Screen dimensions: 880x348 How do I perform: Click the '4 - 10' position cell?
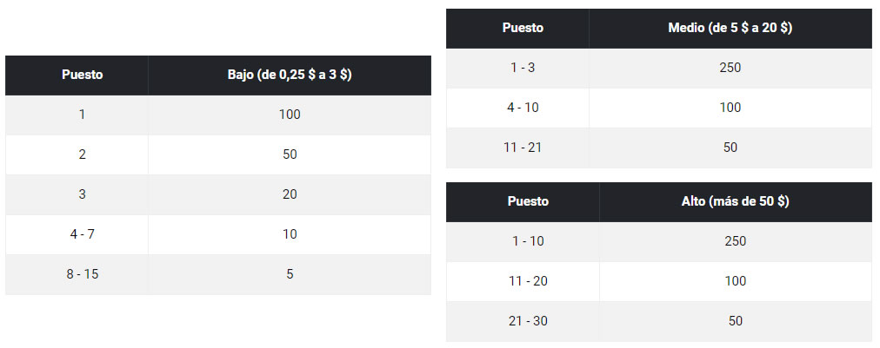[523, 108]
